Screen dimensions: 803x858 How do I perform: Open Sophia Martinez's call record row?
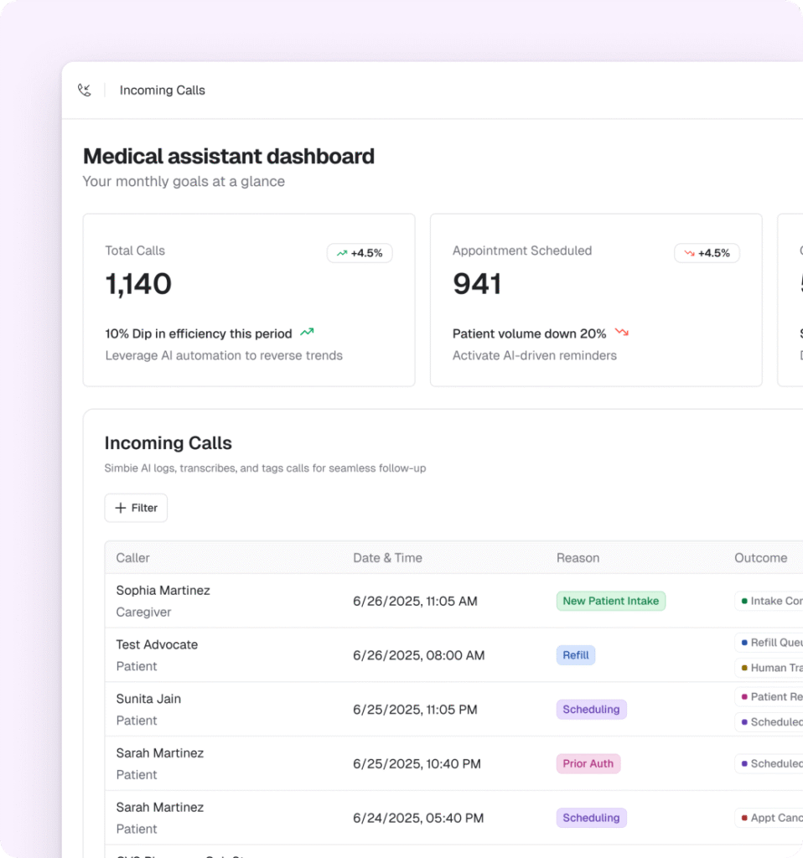[x=335, y=601]
